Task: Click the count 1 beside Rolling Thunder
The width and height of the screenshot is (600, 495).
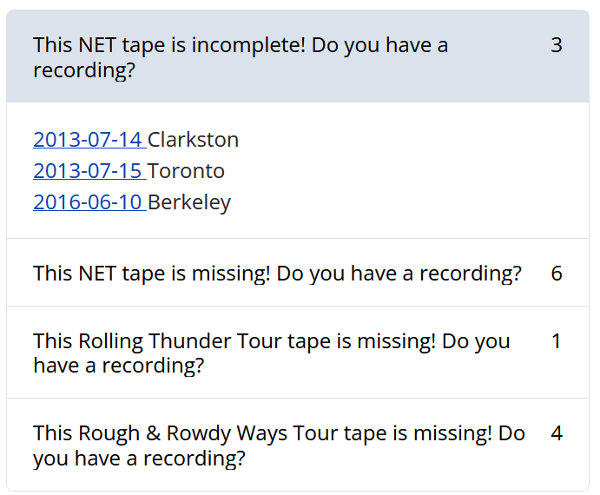Action: pos(557,341)
